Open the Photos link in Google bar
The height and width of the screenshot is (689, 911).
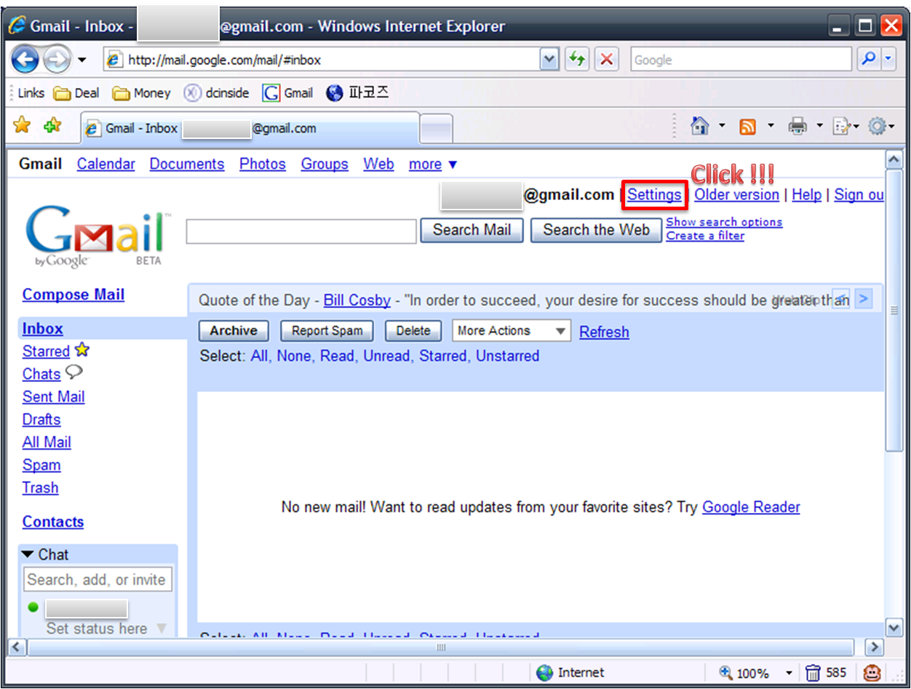(x=263, y=164)
